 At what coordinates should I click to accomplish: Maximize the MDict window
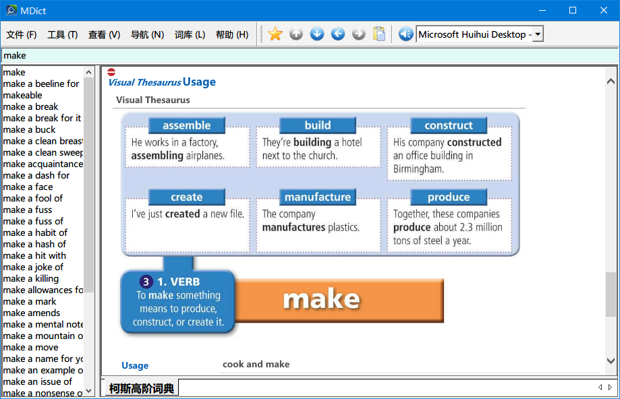click(x=573, y=10)
